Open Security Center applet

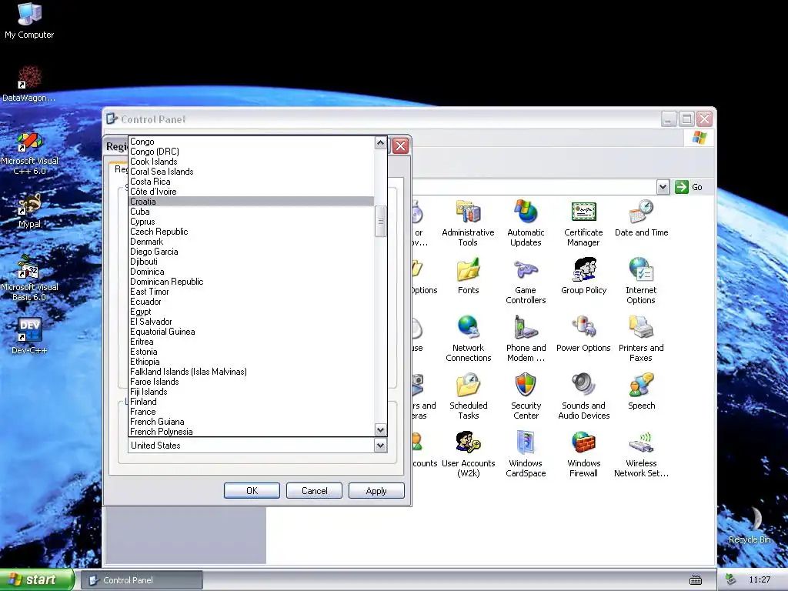pos(526,396)
